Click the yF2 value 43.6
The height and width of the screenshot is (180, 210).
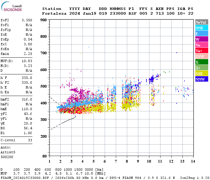click(x=28, y=114)
